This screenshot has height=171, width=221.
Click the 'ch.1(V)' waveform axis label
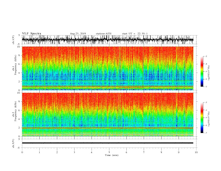[13, 40]
